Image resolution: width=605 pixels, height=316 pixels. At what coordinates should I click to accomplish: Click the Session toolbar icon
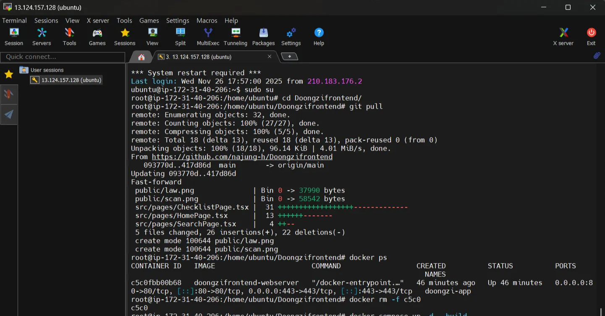coord(14,37)
